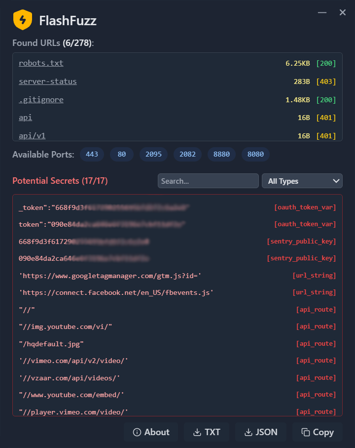The height and width of the screenshot is (448, 355).
Task: Select port 443 badge
Action: [92, 154]
